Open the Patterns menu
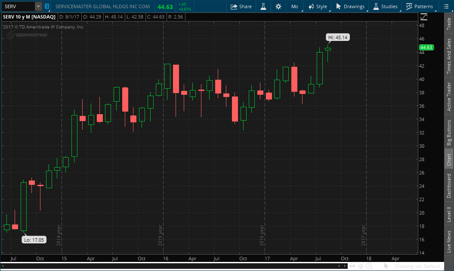Screen dimensions: 454x271 (x=420, y=6)
